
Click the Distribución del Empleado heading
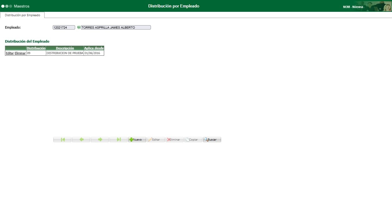pos(27,41)
